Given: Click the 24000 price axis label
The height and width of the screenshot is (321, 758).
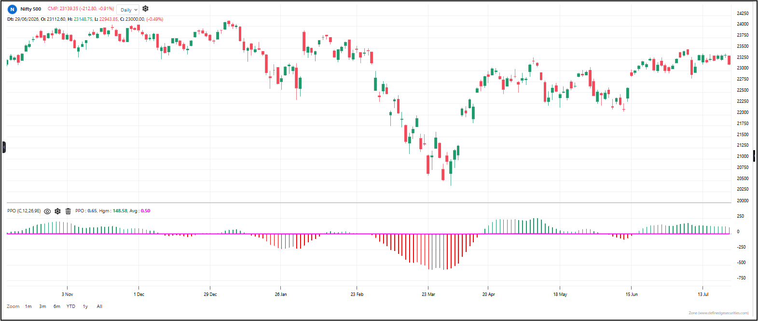Looking at the screenshot, I should point(743,24).
